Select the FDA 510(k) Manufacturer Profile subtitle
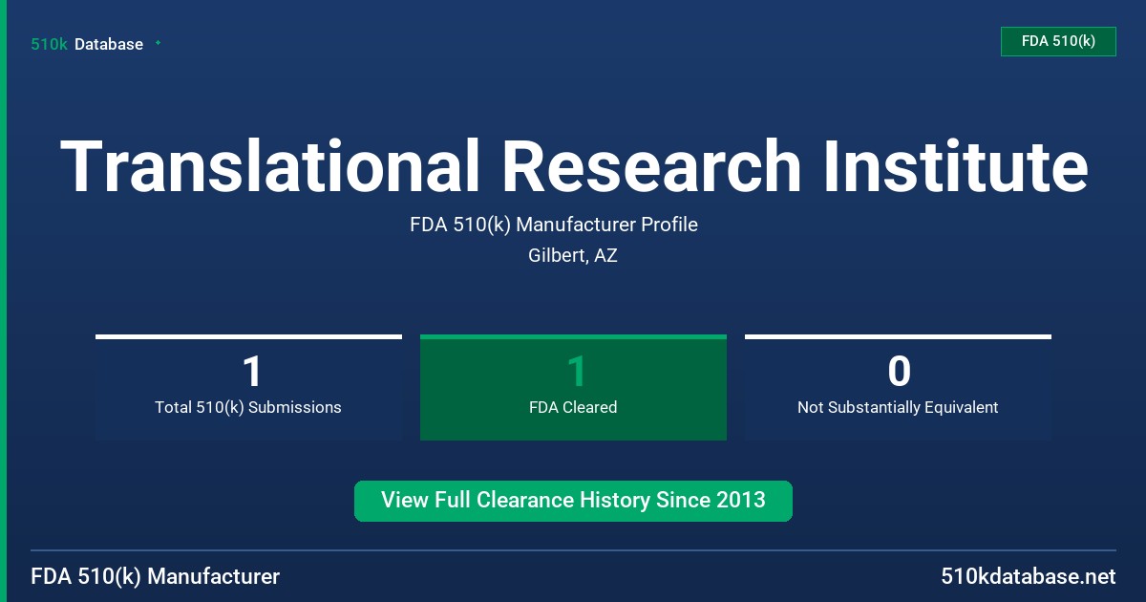1146x602 pixels. [554, 225]
